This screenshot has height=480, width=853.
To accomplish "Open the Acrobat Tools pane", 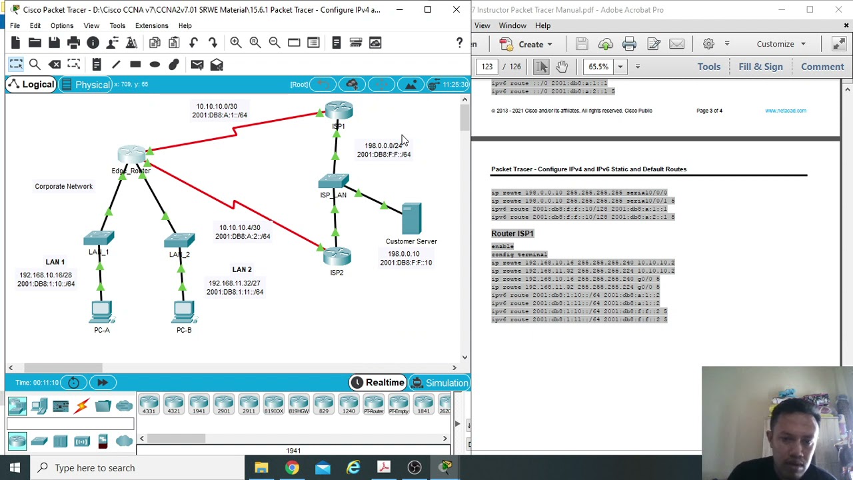I will click(709, 67).
